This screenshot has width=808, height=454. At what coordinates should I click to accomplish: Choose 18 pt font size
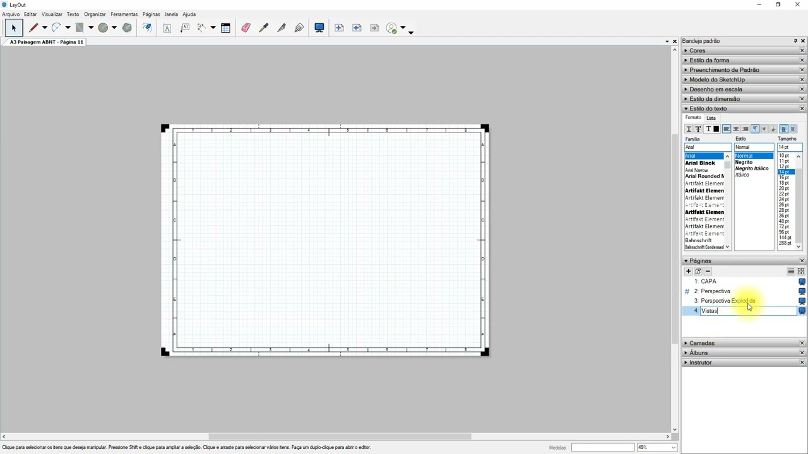[x=784, y=183]
